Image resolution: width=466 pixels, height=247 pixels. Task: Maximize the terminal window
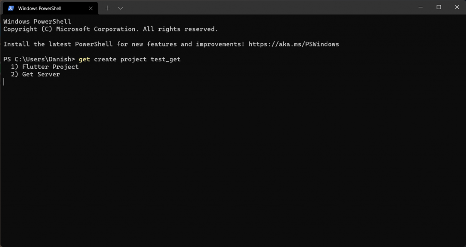(x=439, y=7)
